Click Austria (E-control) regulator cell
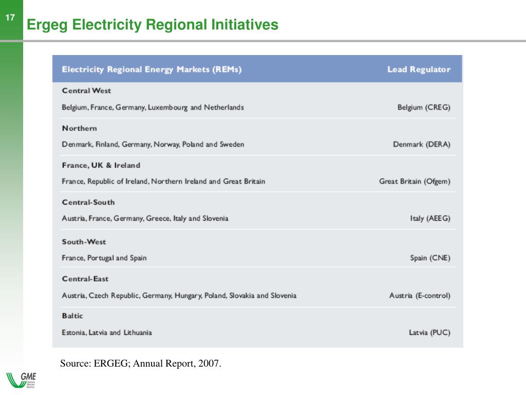The width and height of the screenshot is (526, 395). 420,296
